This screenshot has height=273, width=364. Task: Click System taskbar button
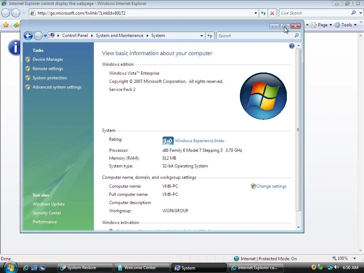199,268
